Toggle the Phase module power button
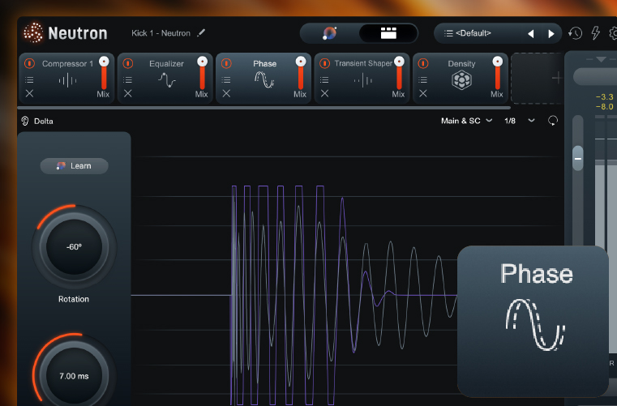The image size is (617, 406). tap(226, 63)
